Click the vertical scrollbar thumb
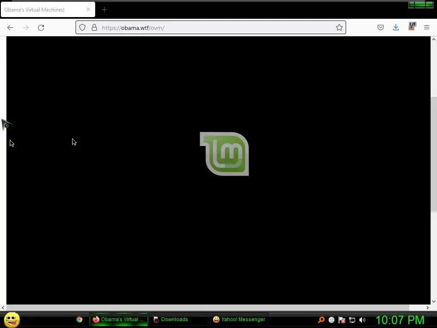 (434, 154)
